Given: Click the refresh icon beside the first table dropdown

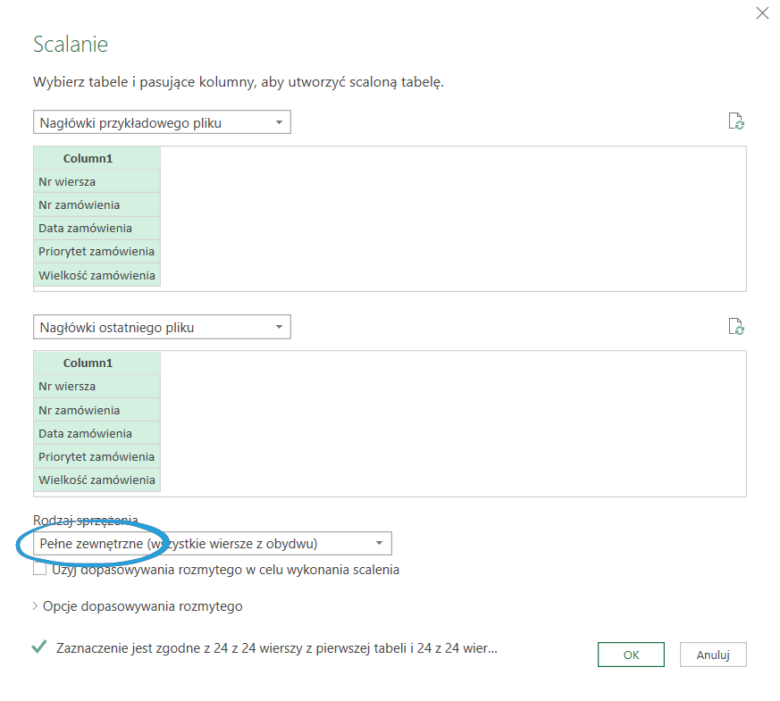Looking at the screenshot, I should tap(736, 122).
